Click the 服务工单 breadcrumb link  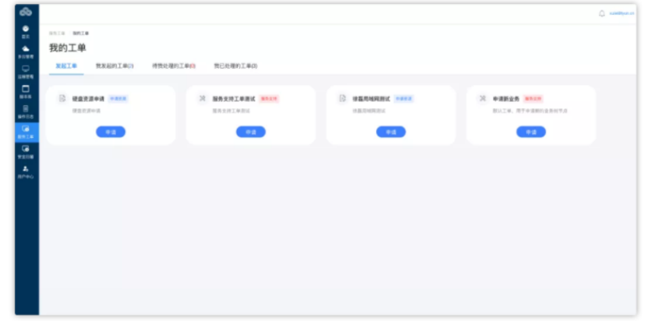pyautogui.click(x=57, y=34)
